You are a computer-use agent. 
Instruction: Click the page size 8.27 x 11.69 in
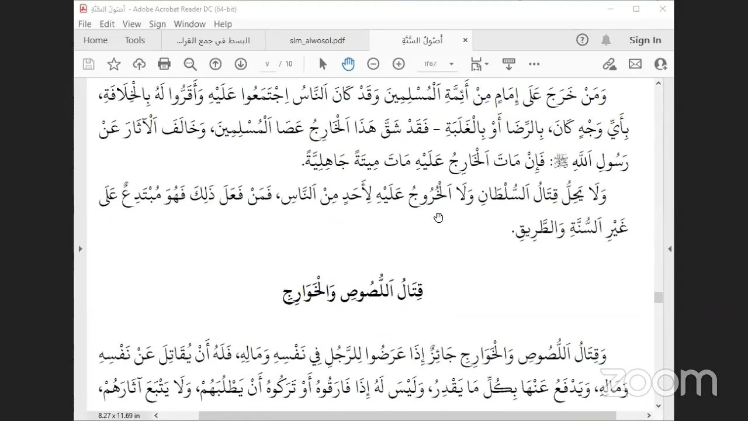(119, 415)
